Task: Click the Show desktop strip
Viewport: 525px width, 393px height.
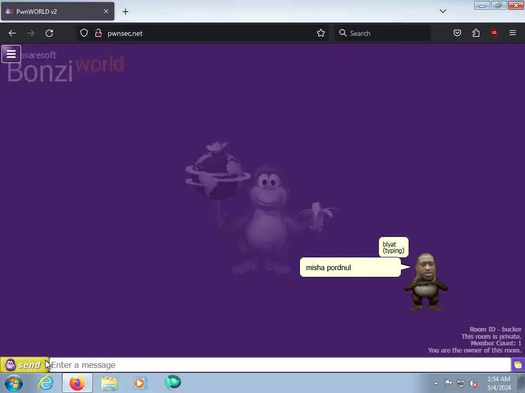Action: [521, 383]
